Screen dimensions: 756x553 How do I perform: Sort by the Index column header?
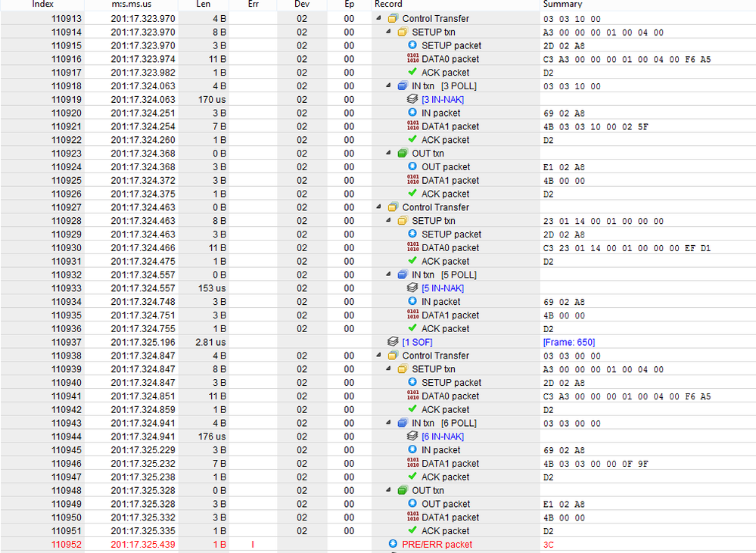click(x=42, y=5)
